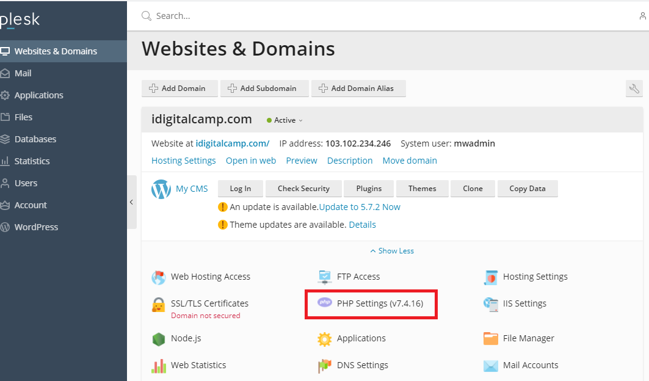Click the Hosting Settings shield icon

point(490,277)
